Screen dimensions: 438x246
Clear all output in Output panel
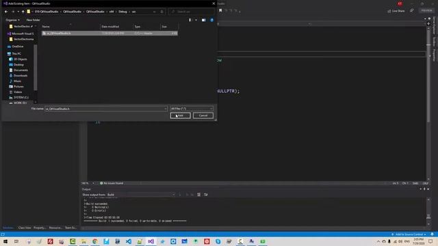click(198, 195)
